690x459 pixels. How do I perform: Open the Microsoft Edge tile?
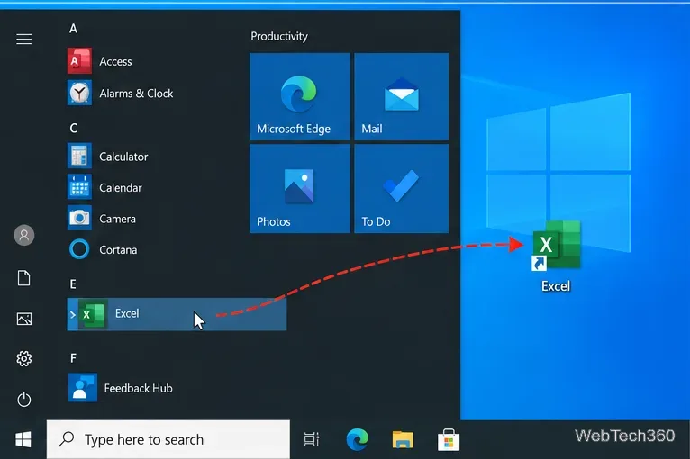(300, 96)
